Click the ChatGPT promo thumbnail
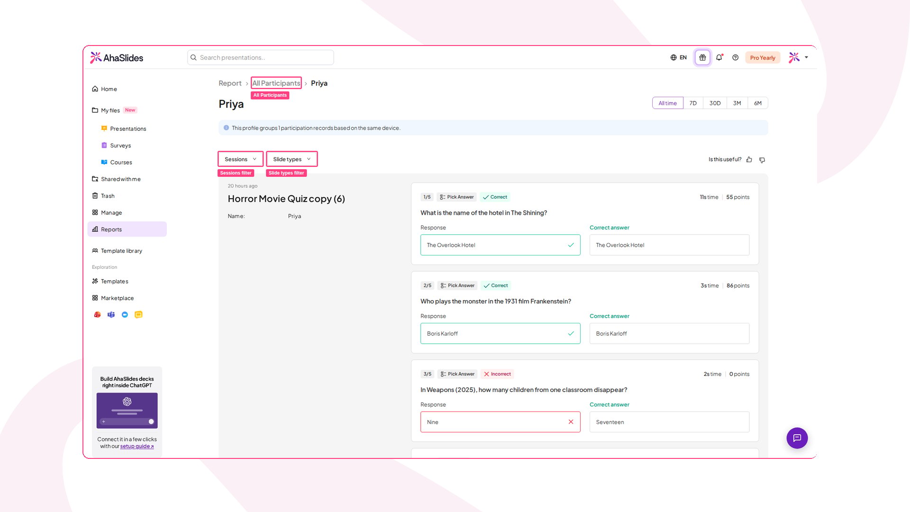The image size is (910, 512). pyautogui.click(x=127, y=411)
